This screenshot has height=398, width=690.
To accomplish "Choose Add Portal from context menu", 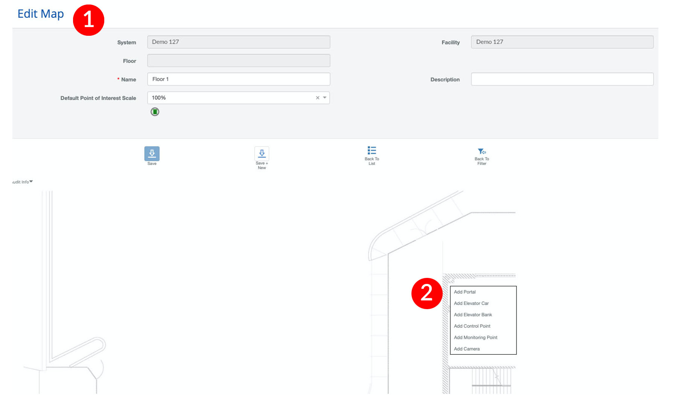I will [465, 292].
